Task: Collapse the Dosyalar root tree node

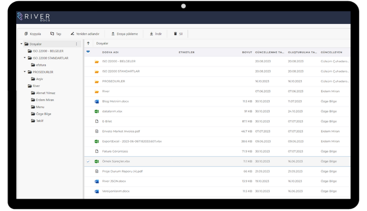Action: tap(21, 44)
